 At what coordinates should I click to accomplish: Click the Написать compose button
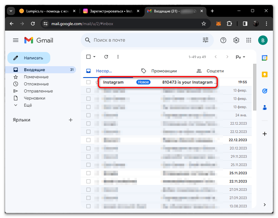coord(29,58)
